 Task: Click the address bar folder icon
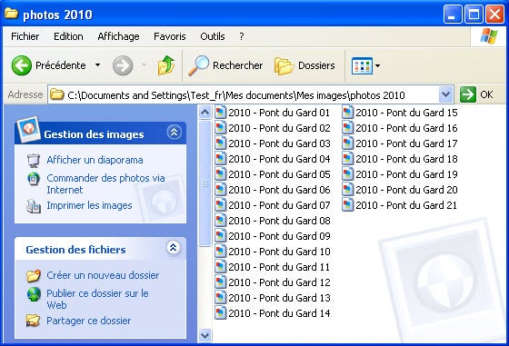click(56, 94)
